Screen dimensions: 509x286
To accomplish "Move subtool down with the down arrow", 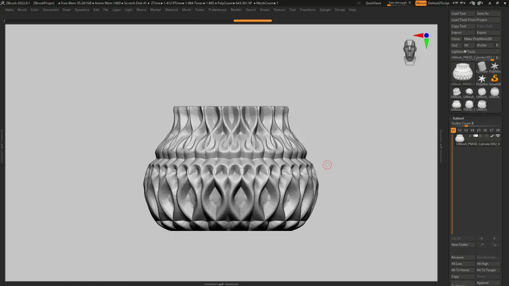I will (x=494, y=238).
